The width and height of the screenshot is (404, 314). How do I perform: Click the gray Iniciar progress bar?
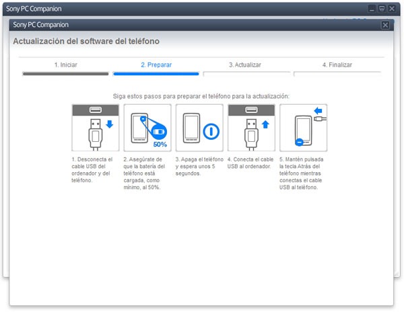pyautogui.click(x=66, y=74)
